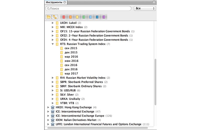Click the vertical scrollbar thumb
This screenshot has height=130, width=201.
155,82
